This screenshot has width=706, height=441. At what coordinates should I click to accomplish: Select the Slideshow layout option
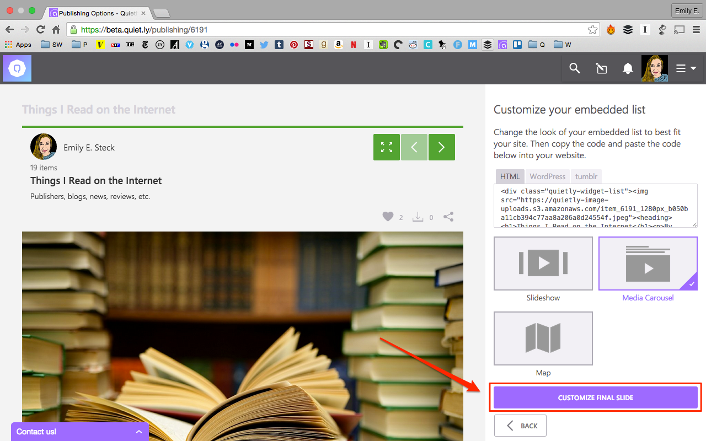point(543,264)
